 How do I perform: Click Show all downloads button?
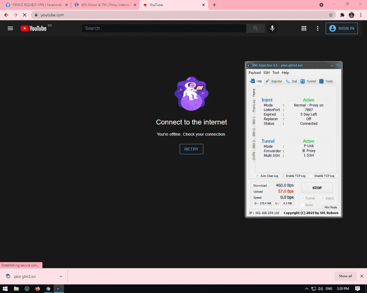point(345,276)
